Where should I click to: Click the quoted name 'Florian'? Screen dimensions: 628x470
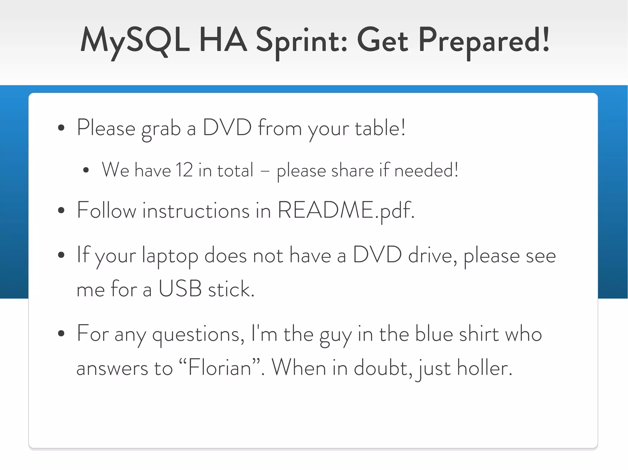click(219, 367)
